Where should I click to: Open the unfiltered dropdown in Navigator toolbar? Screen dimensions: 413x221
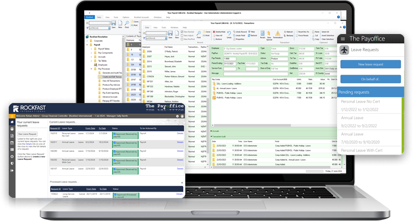tap(108, 28)
